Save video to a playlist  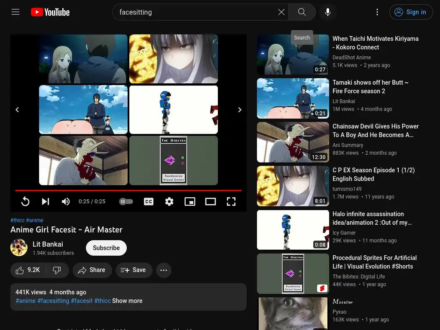[134, 270]
